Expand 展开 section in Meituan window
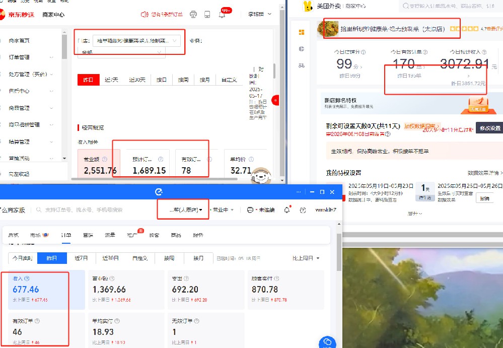Screen dimensions: 503x348 point(415,214)
